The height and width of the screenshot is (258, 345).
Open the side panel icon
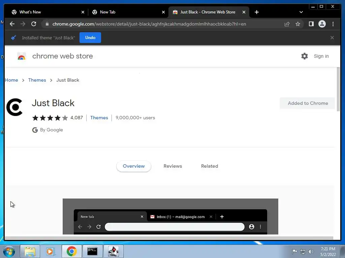click(x=311, y=24)
